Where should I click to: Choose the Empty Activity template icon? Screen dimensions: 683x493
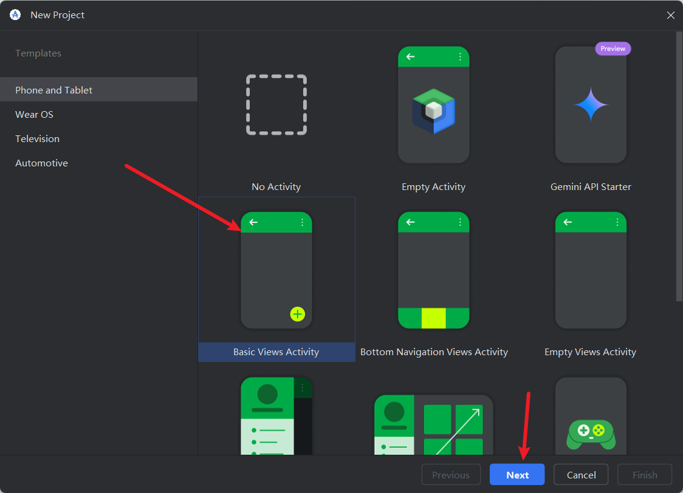coord(433,105)
